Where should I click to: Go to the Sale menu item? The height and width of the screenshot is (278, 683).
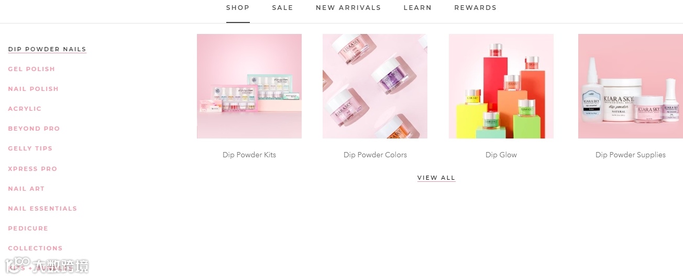pyautogui.click(x=282, y=8)
